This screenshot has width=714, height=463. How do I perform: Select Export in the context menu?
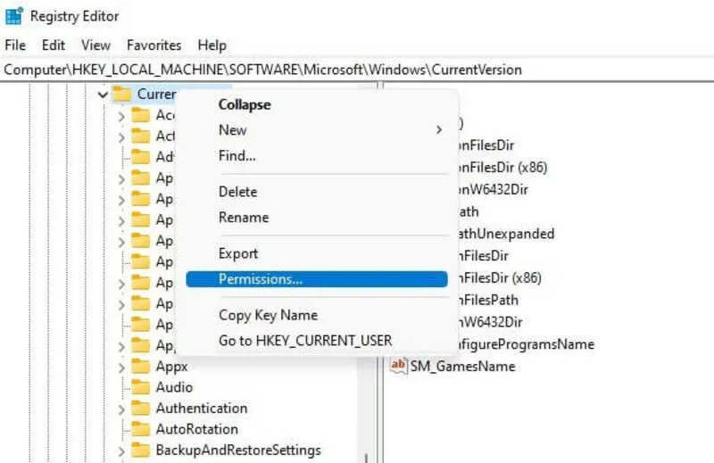[x=238, y=253]
